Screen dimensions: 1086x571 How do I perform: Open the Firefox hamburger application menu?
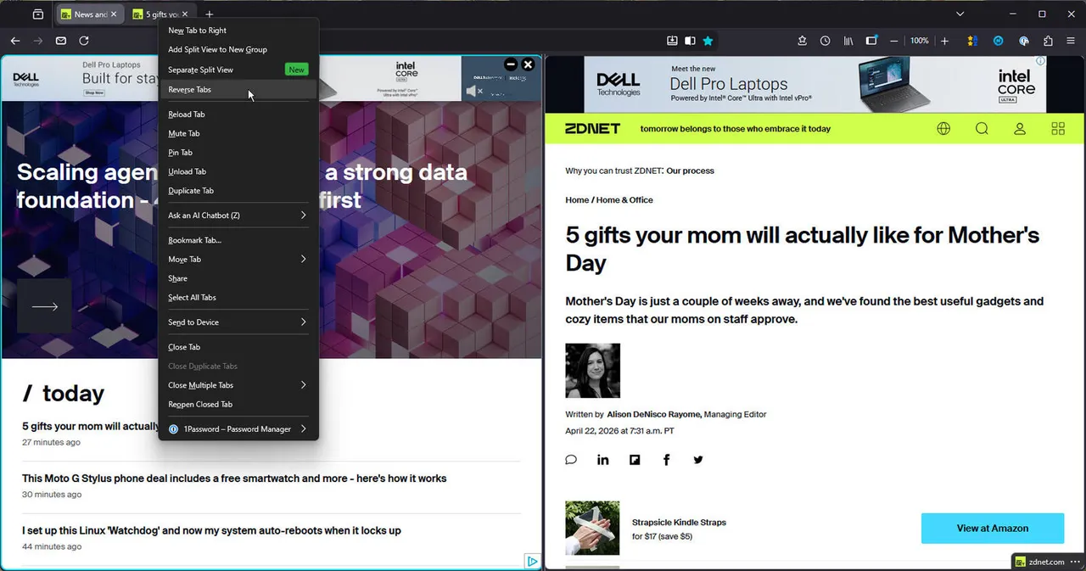1070,41
